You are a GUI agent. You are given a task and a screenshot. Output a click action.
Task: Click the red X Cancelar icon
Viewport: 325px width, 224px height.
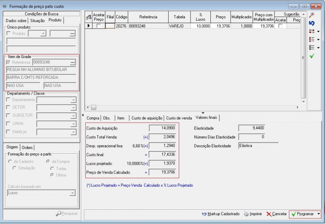[x=269, y=214]
